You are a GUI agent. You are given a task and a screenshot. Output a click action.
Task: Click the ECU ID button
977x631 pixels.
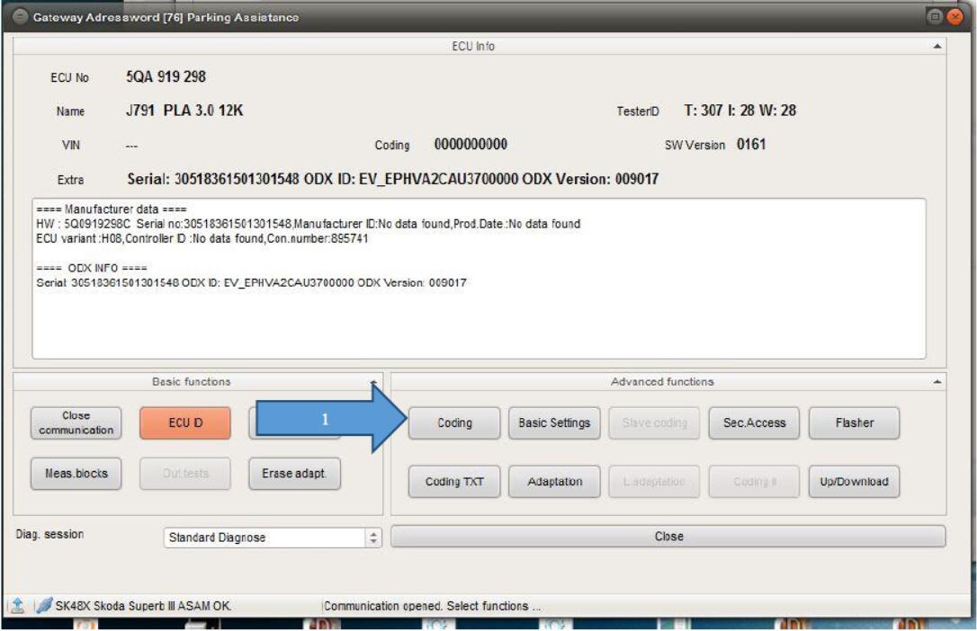185,423
